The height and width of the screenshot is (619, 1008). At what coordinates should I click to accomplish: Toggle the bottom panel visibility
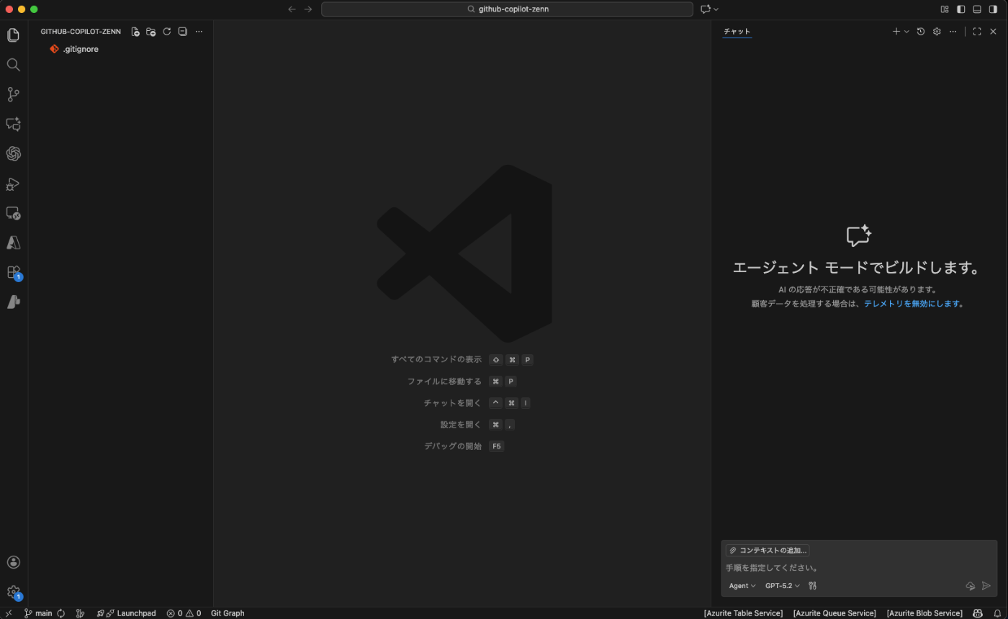pos(977,9)
